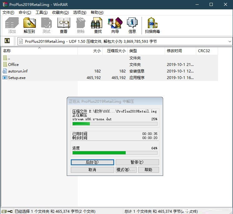Sort by Modified (修改时间) column header
233x214 pixels.
tap(181, 51)
